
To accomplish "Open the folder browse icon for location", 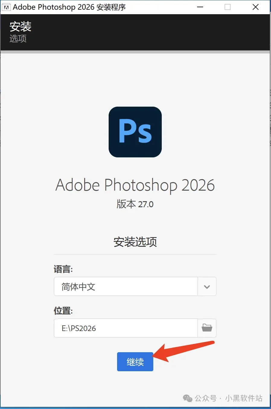I will pyautogui.click(x=207, y=328).
